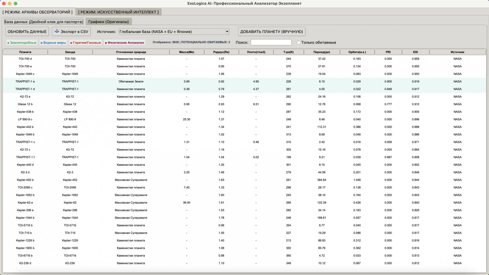Click the green 'Землеподобные' legend label
This screenshot has height=275, width=489.
click(x=22, y=43)
